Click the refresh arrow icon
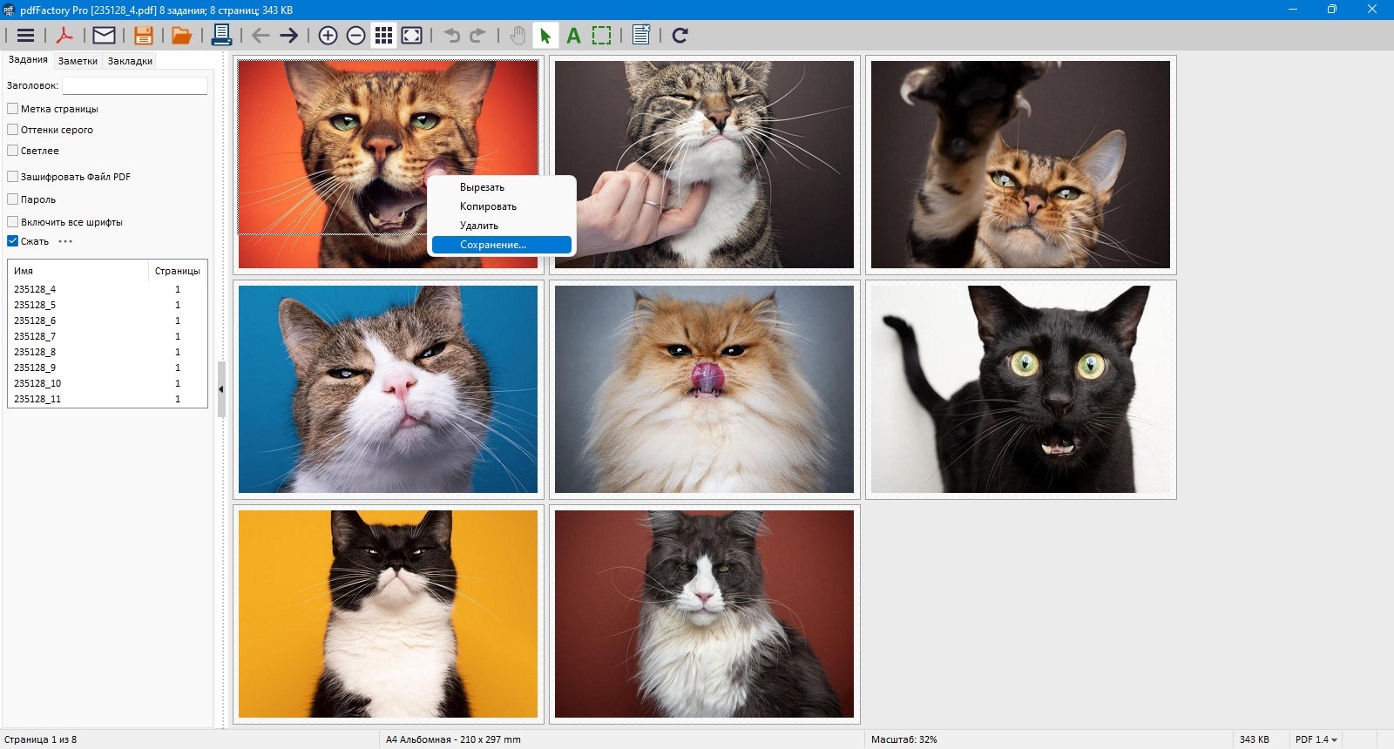 680,36
